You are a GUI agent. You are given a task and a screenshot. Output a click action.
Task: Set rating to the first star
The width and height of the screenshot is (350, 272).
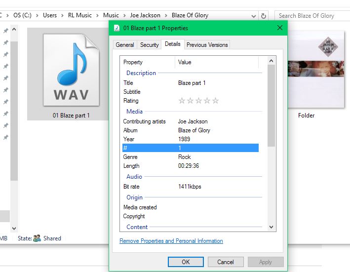point(182,101)
